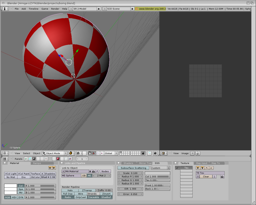Viewport: 256px width, 205px height.
Task: Open the UV/Image editor window type selector
Action: pos(164,153)
